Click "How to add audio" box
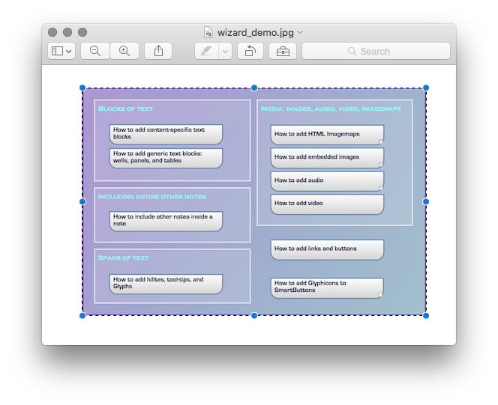Viewport: 498px width, 405px height. click(x=327, y=181)
